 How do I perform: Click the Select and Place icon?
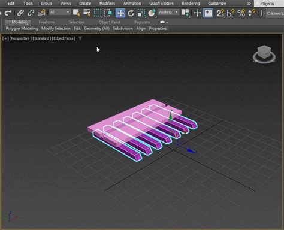click(152, 13)
